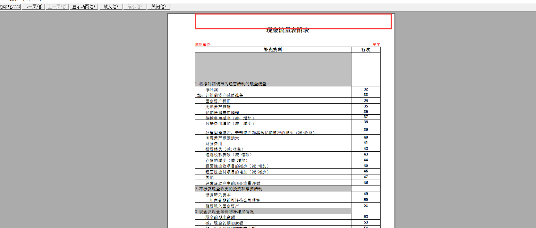Show two pages with 显示两页

coord(83,7)
